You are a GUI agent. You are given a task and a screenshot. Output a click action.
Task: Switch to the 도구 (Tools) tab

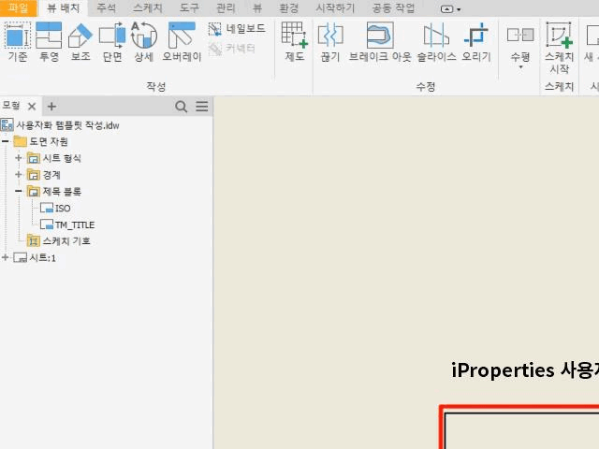[189, 8]
